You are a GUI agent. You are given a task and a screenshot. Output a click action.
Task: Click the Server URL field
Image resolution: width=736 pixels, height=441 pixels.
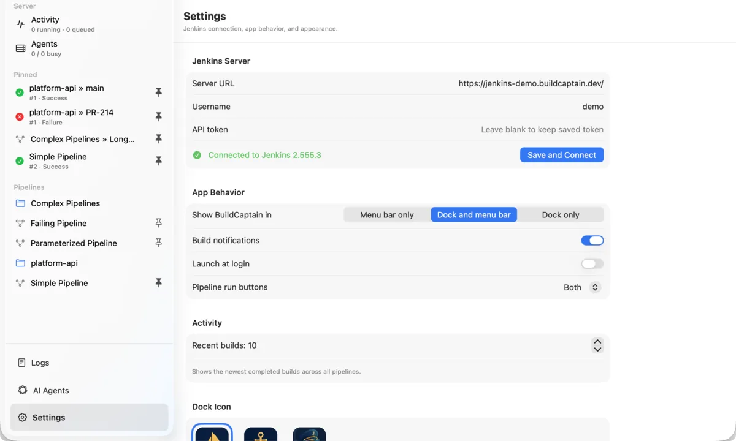tap(397, 83)
